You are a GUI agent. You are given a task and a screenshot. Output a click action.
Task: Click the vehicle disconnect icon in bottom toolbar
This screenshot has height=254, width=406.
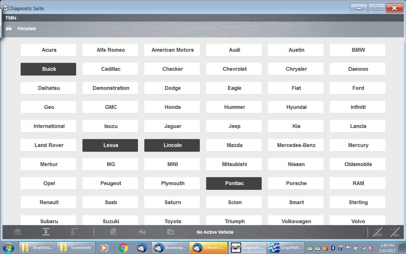[x=377, y=232]
